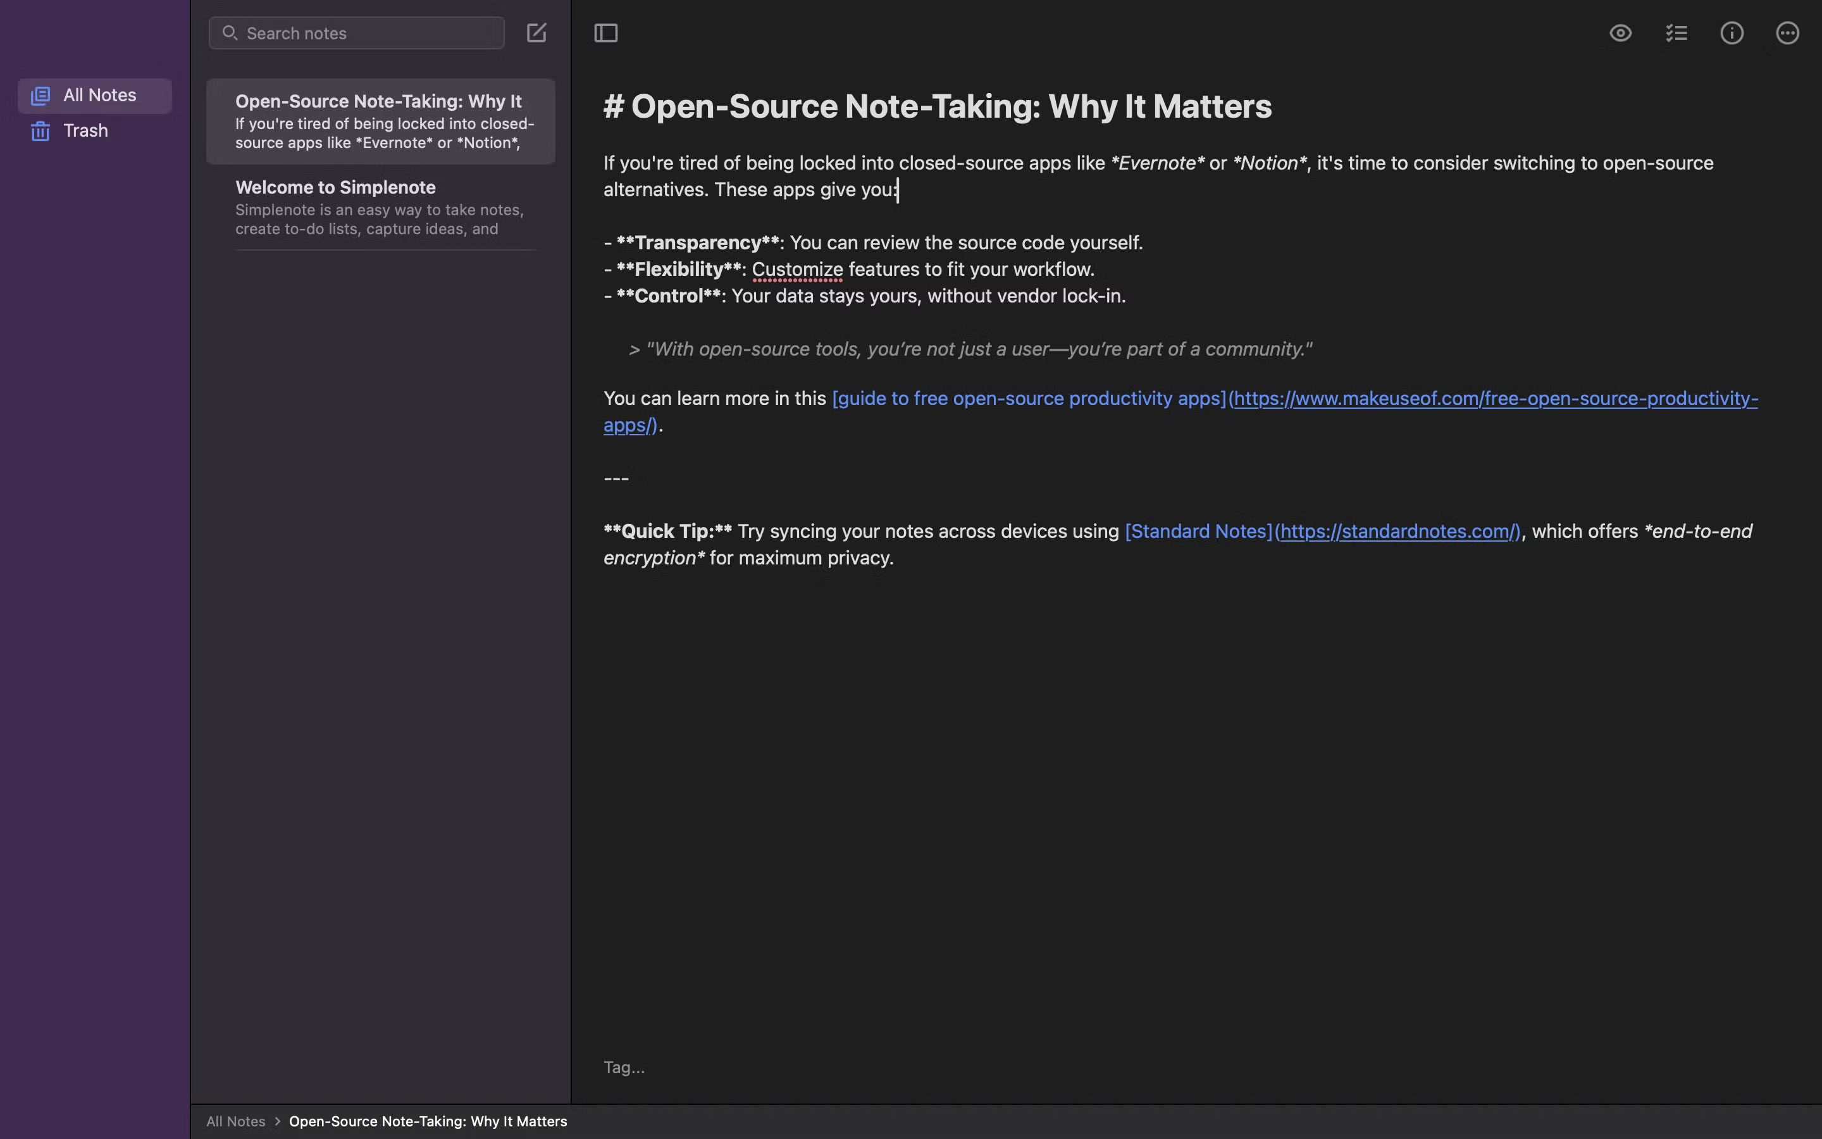
Task: Enable markdown preview with the eye icon
Action: click(x=1620, y=32)
